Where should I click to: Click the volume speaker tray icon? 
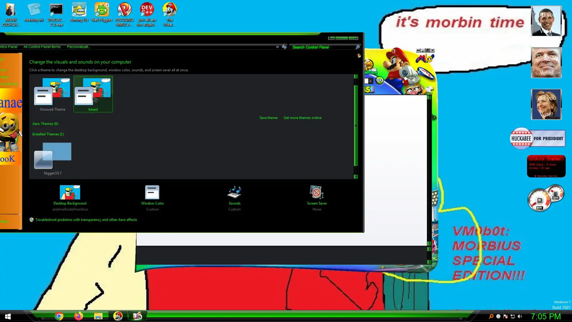click(x=520, y=316)
